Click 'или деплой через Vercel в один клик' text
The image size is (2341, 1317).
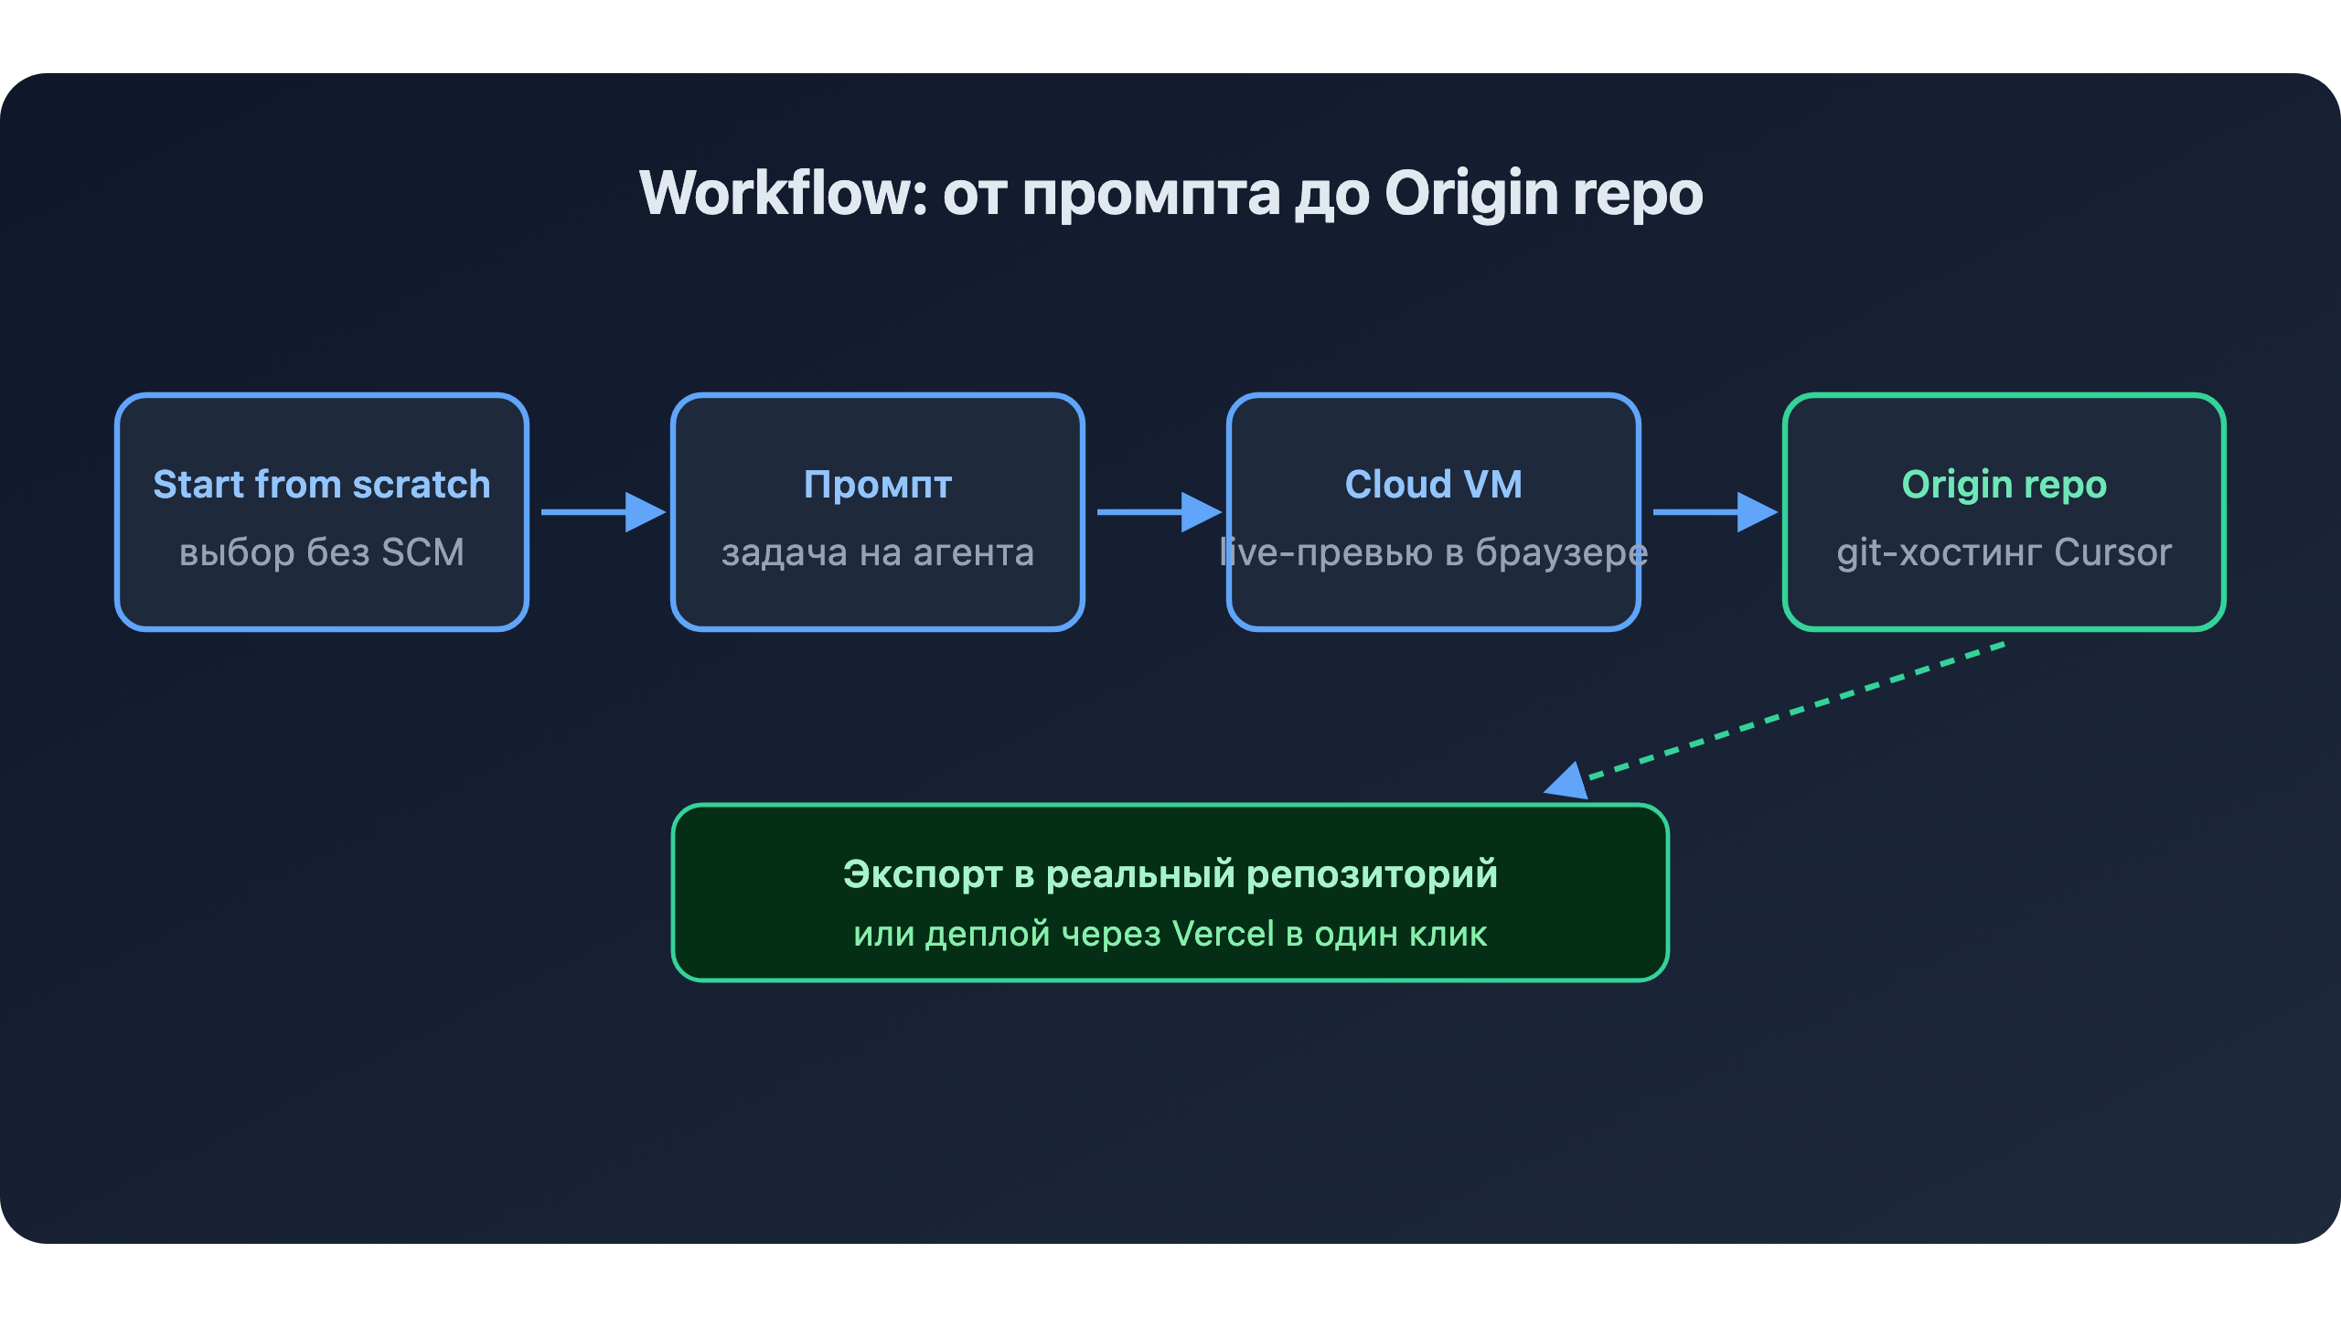[x=1170, y=933]
